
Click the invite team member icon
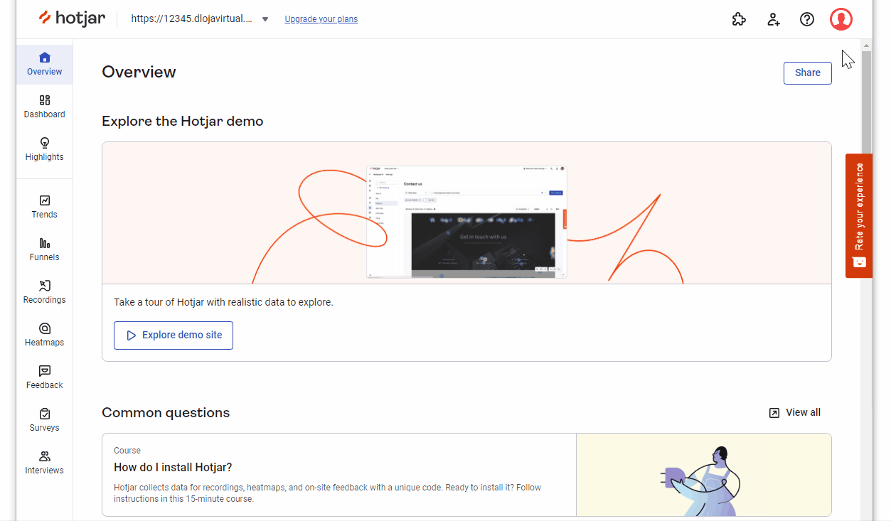(773, 19)
